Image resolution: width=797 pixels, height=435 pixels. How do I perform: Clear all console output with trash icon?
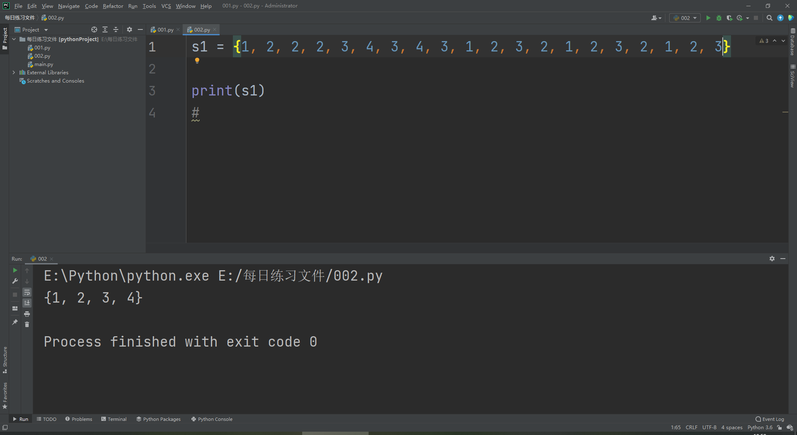point(27,325)
